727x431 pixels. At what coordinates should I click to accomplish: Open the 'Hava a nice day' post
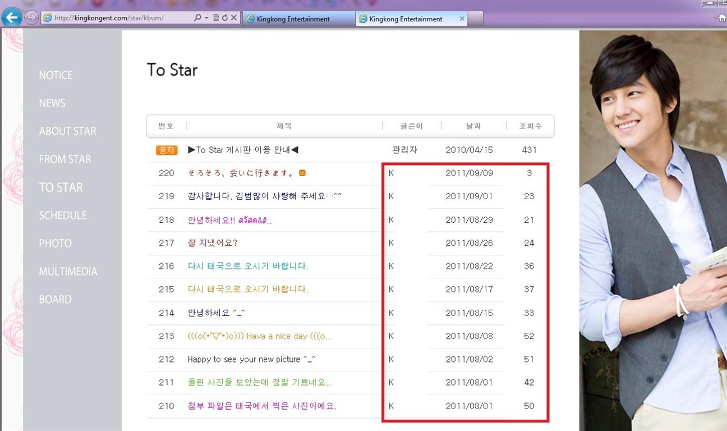[x=259, y=336]
